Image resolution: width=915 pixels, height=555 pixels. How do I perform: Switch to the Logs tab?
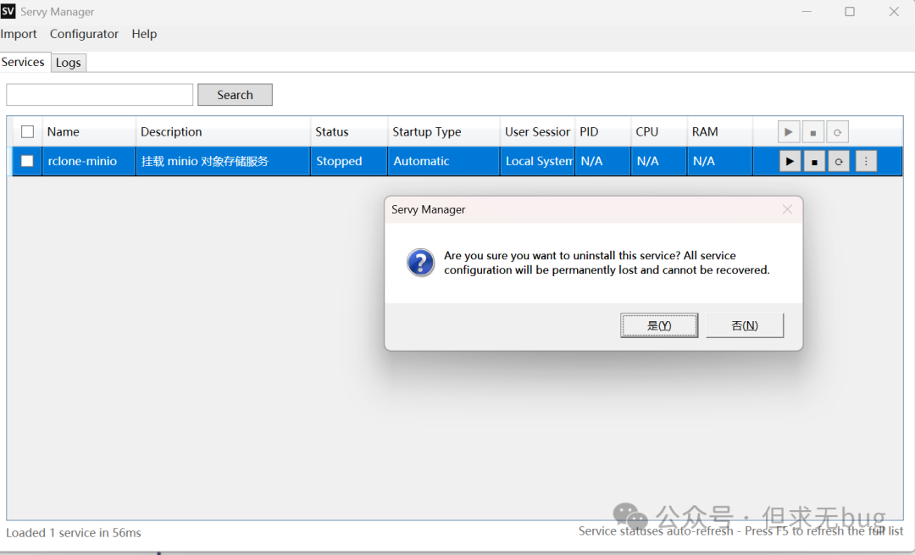(68, 63)
